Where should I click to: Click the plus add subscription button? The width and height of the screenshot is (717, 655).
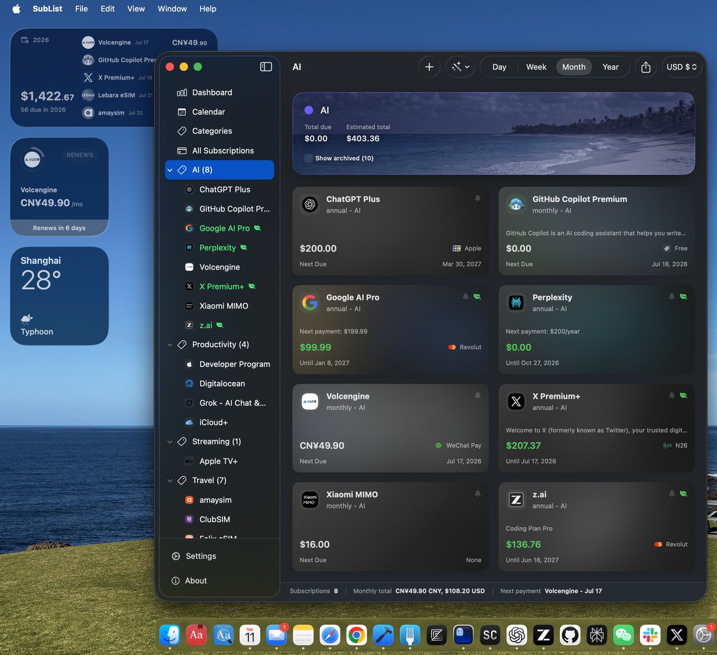click(x=429, y=67)
